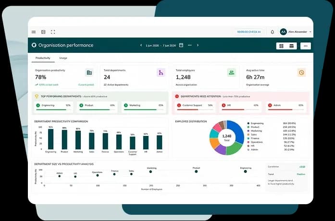Open the Product top performing card

(97, 107)
